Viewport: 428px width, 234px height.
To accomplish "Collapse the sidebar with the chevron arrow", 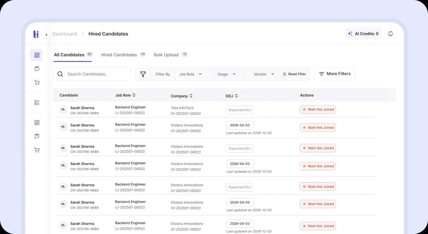I will (46, 34).
